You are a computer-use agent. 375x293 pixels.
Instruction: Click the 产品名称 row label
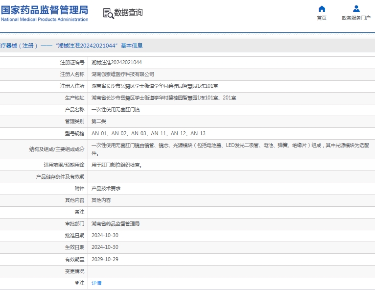[x=74, y=110]
